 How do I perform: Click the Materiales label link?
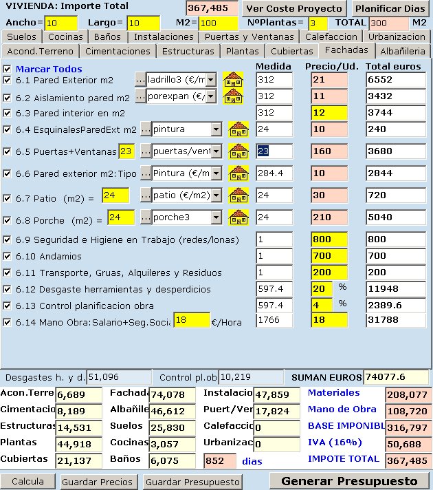(334, 392)
